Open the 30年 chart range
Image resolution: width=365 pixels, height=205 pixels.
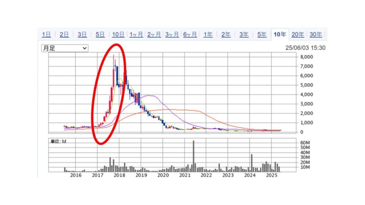316,35
